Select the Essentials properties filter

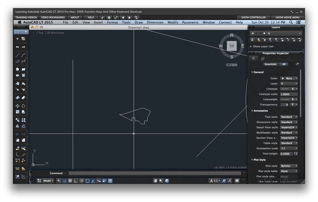[270, 64]
